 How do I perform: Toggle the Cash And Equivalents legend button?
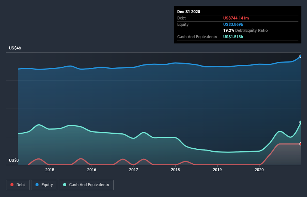point(86,185)
